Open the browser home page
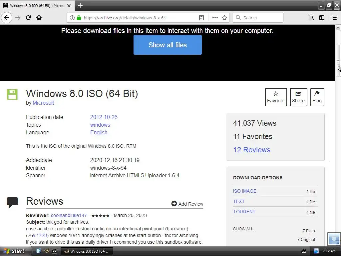The width and height of the screenshot is (341, 256). pyautogui.click(x=39, y=18)
